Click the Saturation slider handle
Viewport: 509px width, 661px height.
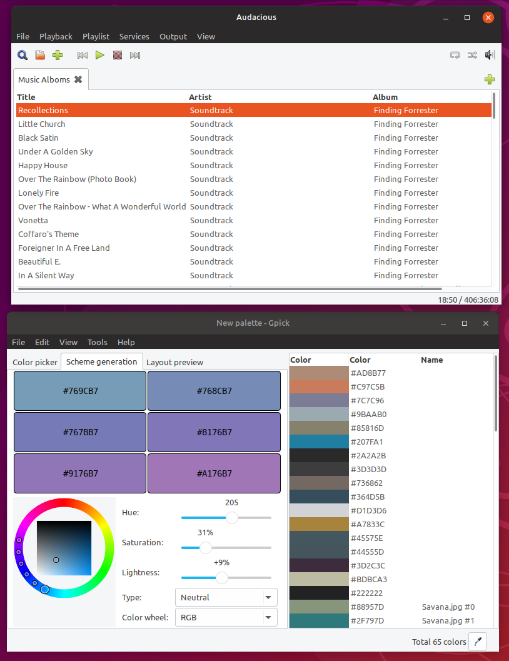205,548
